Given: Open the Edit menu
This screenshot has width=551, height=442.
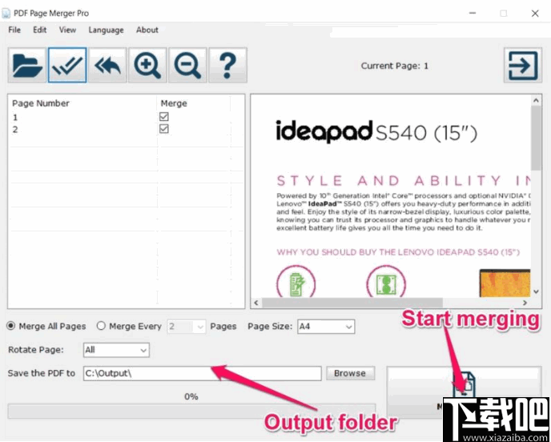Looking at the screenshot, I should 40,30.
